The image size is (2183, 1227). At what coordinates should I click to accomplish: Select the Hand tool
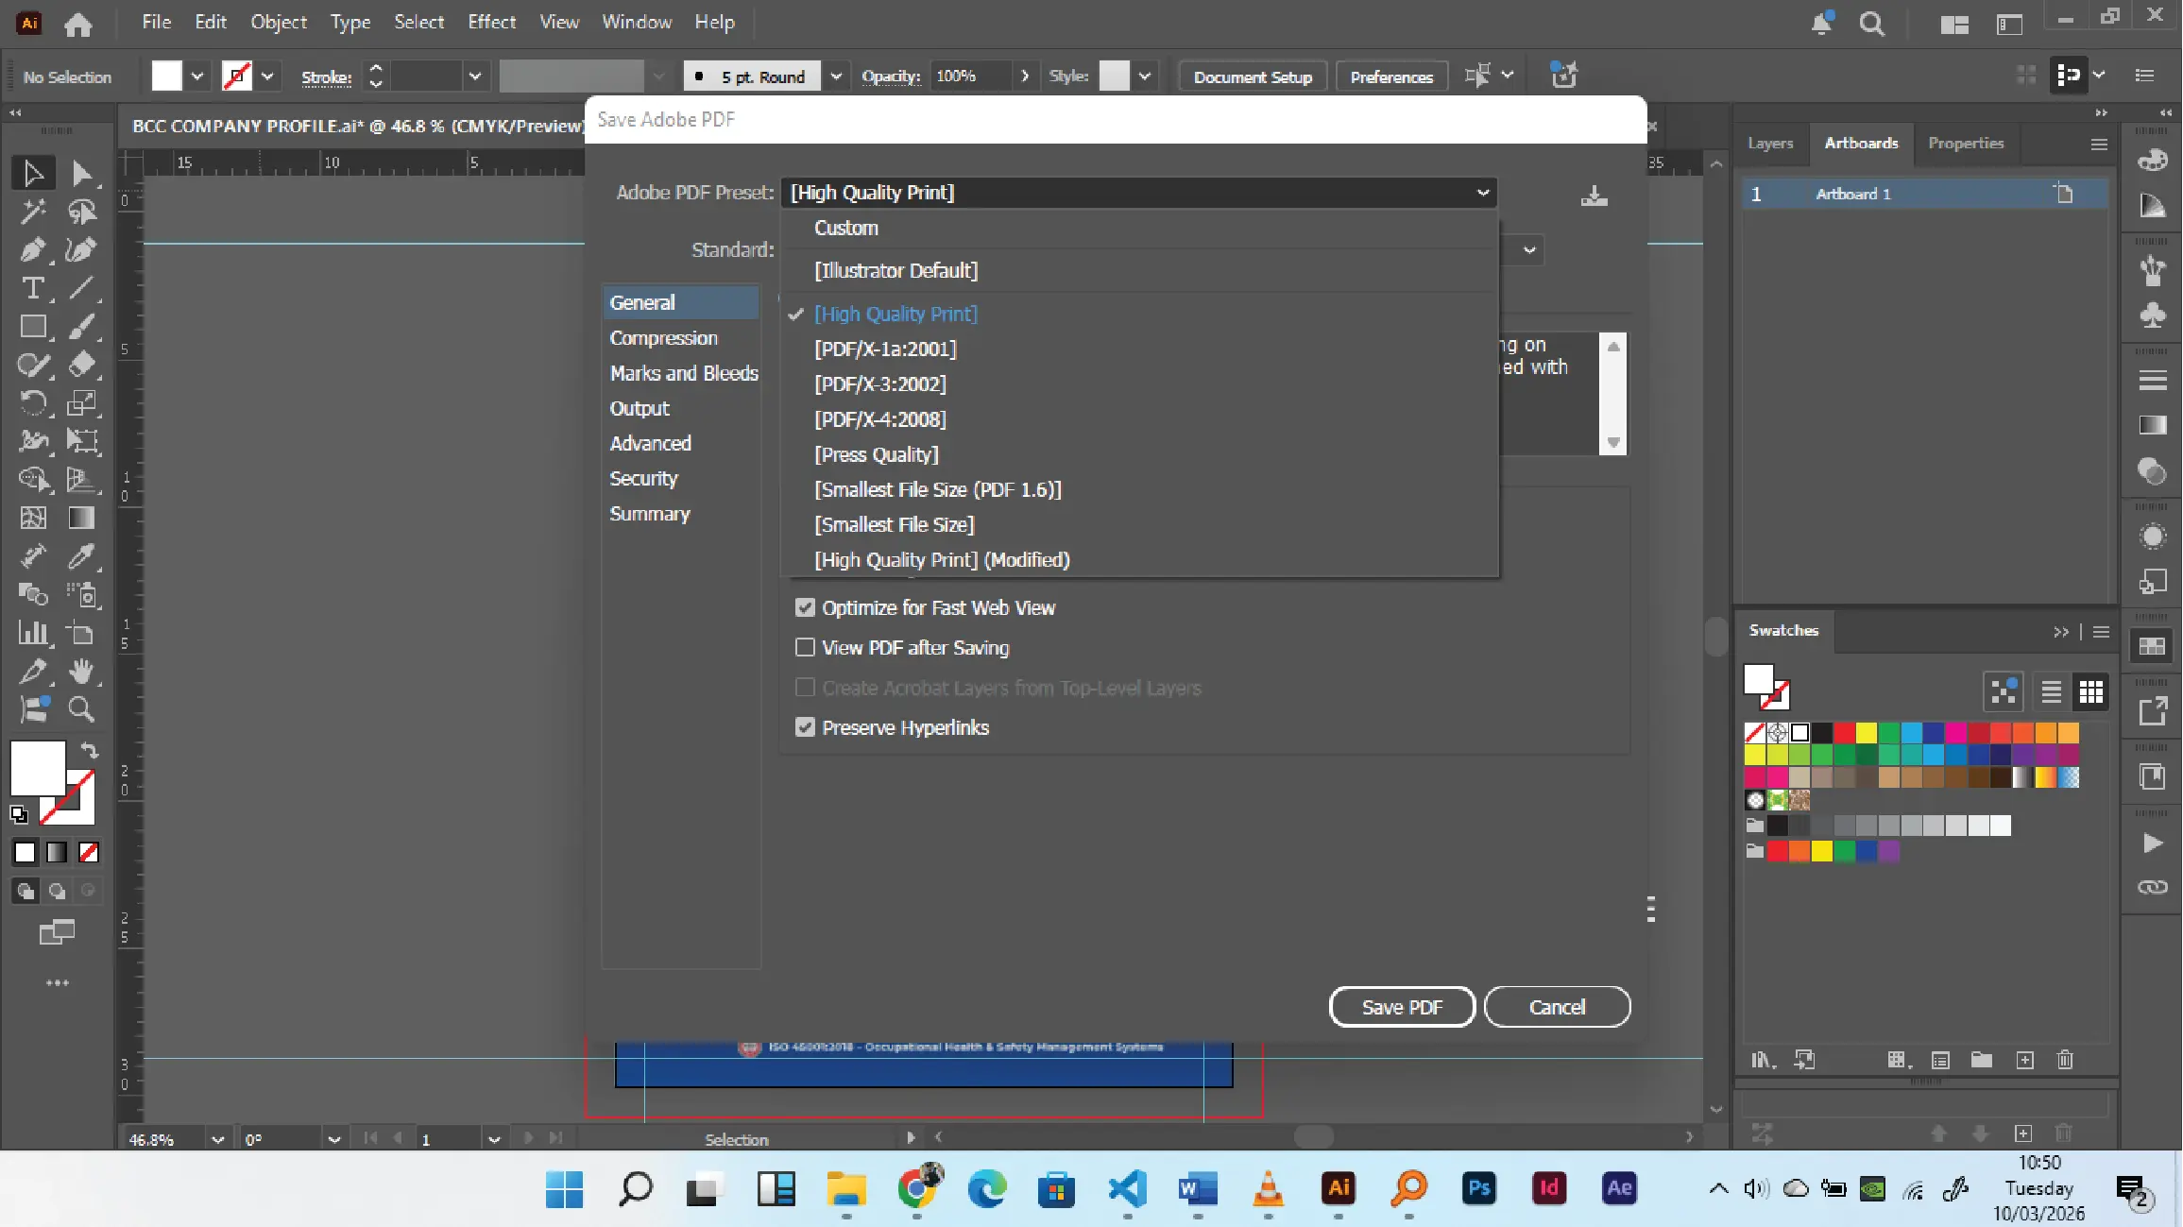(81, 672)
